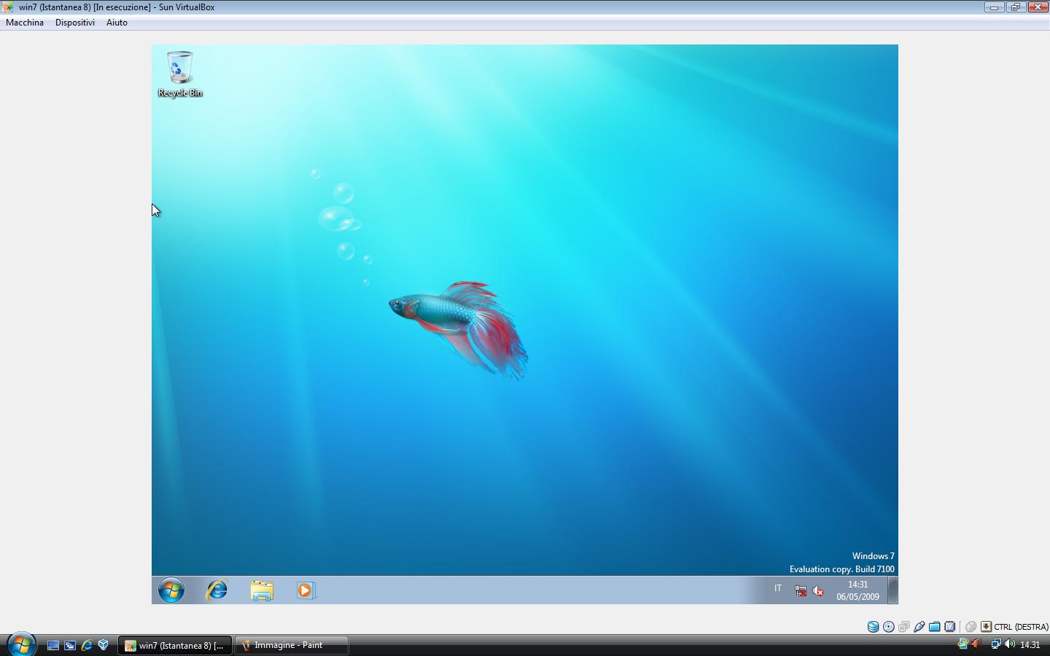The width and height of the screenshot is (1050, 656).
Task: Launch host Internet Explorer quick launch icon
Action: tap(87, 645)
